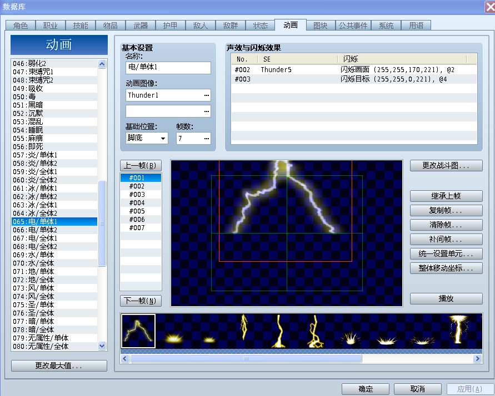
Task: Click the animation list down arrow
Action: pyautogui.click(x=102, y=346)
